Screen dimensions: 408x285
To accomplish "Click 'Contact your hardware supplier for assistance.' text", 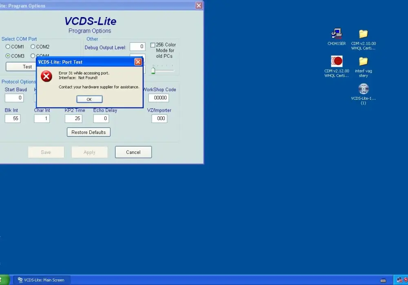I will tap(99, 87).
